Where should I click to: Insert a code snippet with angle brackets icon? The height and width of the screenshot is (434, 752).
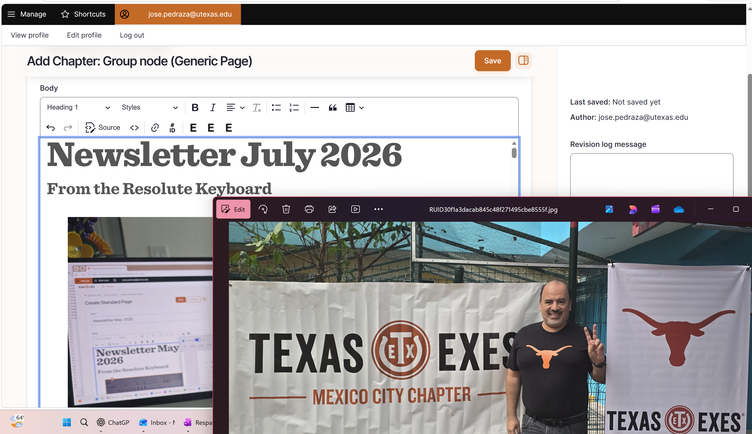click(135, 128)
